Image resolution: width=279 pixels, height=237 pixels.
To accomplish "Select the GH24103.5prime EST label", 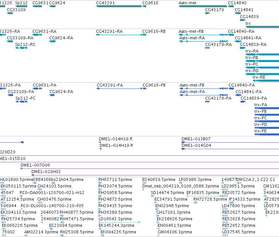I will (54, 186).
